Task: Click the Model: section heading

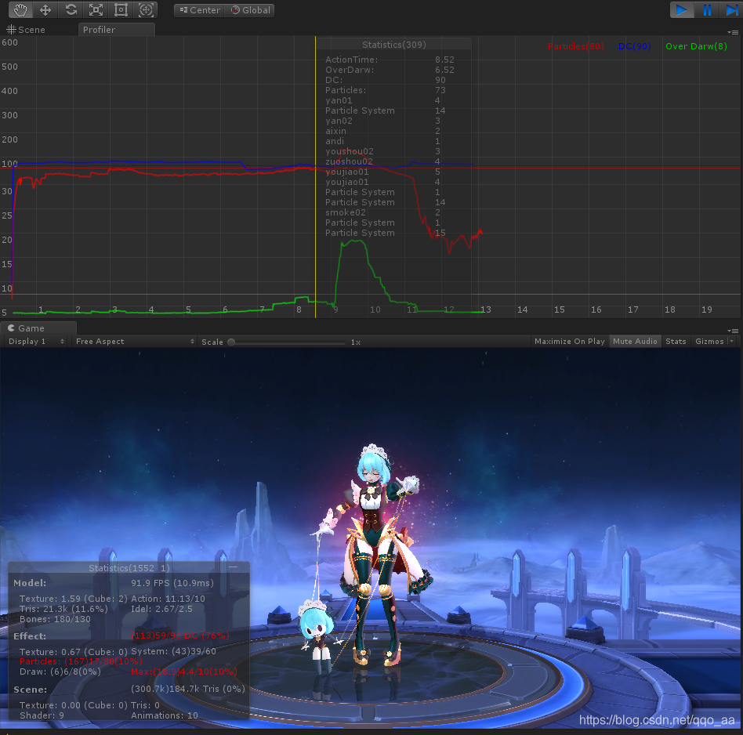Action: point(30,583)
